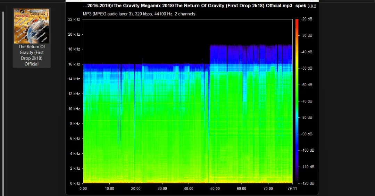Click the 'spek' application label
Image resolution: width=375 pixels, height=196 pixels.
point(301,6)
